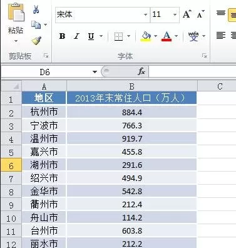This screenshot has width=236, height=248.
Task: Expand the font name dropdown list
Action: (146, 14)
